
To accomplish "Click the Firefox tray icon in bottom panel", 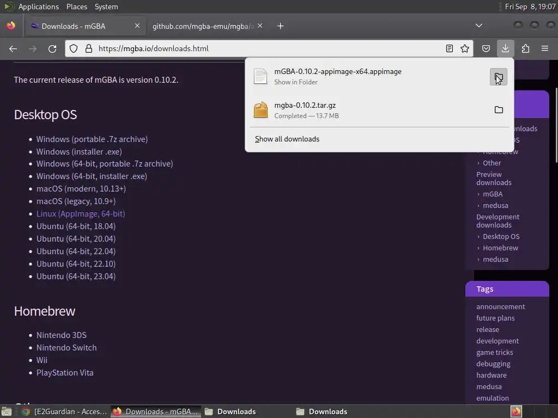I will click(x=516, y=411).
